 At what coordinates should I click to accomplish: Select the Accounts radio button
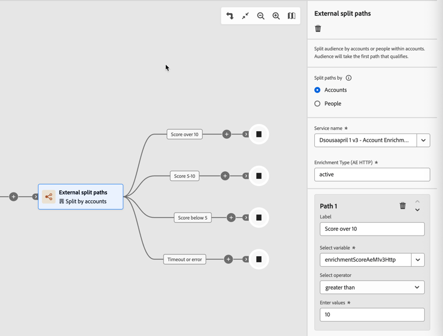coord(318,90)
